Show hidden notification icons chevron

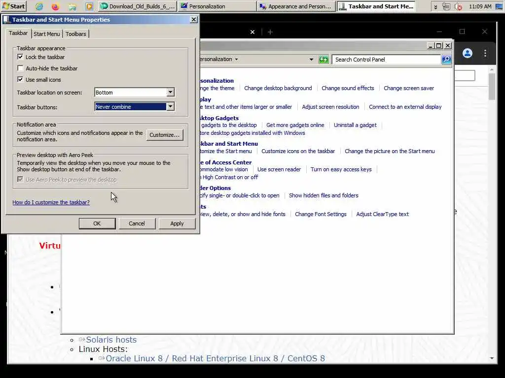(436, 7)
